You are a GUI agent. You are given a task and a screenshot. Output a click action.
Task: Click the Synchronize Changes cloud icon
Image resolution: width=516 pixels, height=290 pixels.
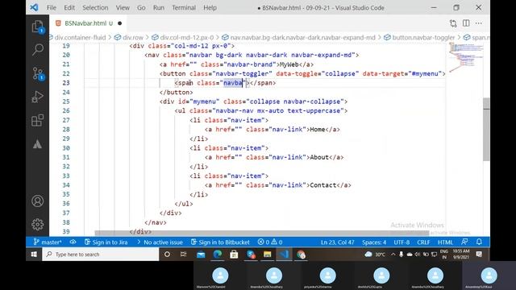tap(73, 242)
